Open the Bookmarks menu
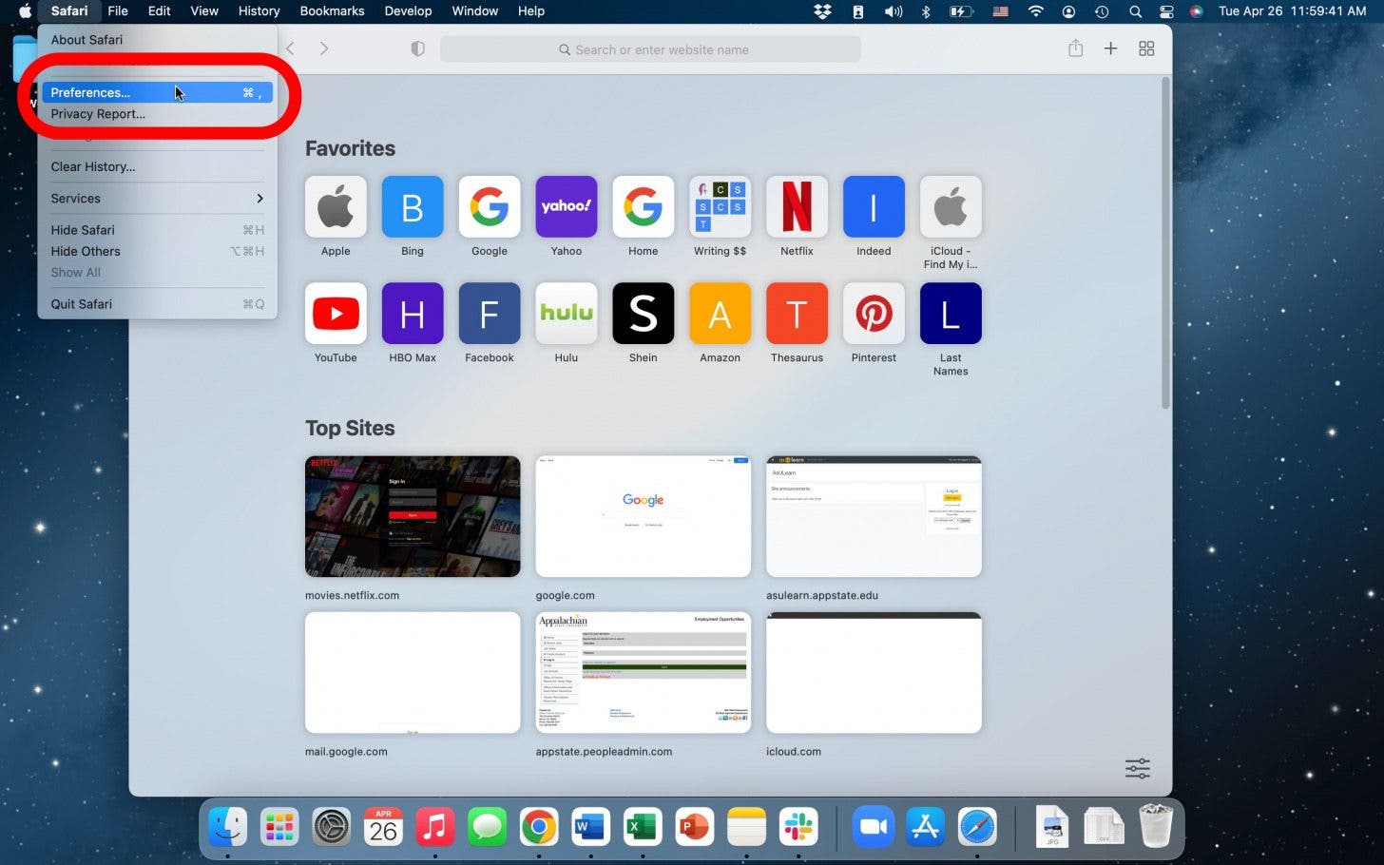The height and width of the screenshot is (865, 1384). click(332, 11)
